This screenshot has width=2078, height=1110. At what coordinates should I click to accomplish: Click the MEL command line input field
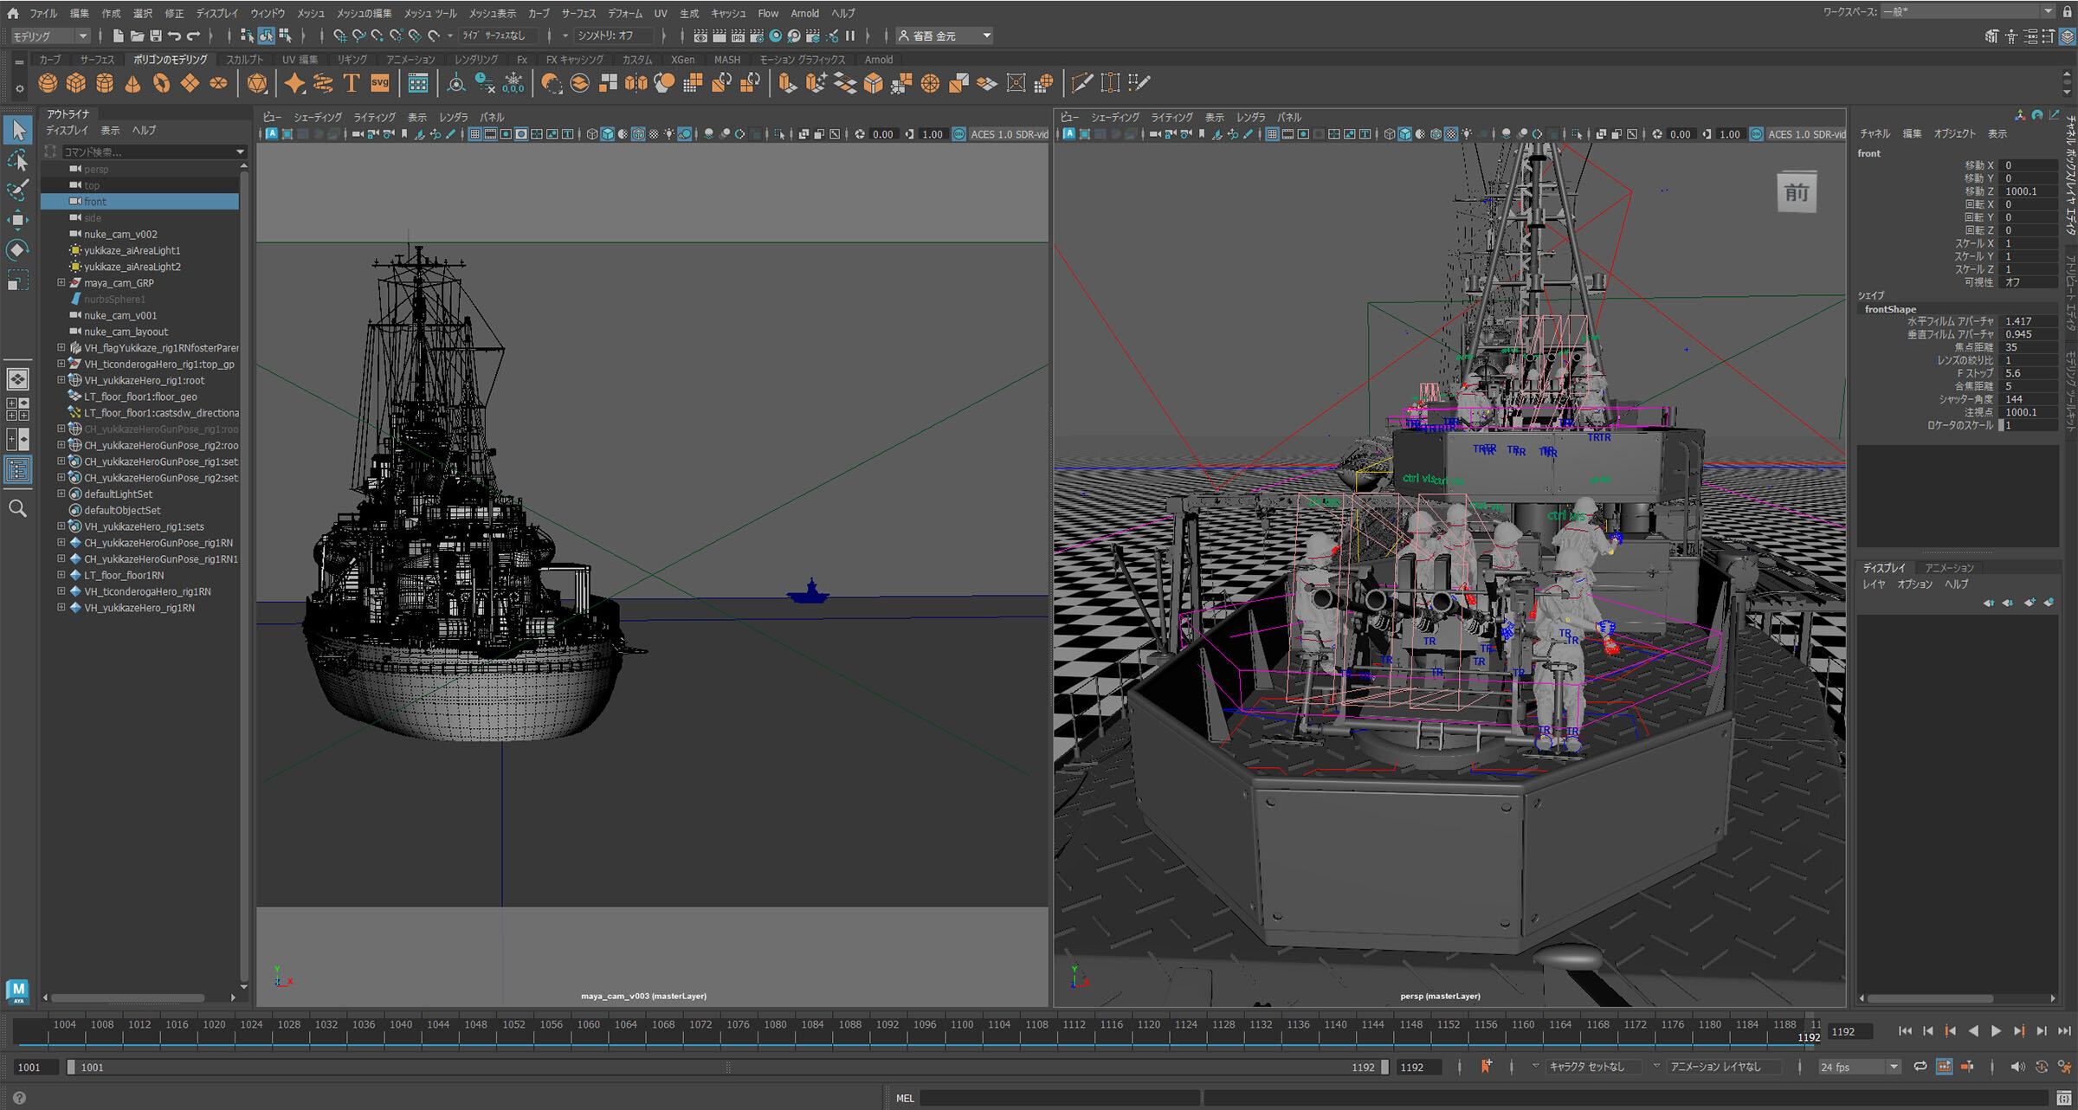[x=1061, y=1098]
